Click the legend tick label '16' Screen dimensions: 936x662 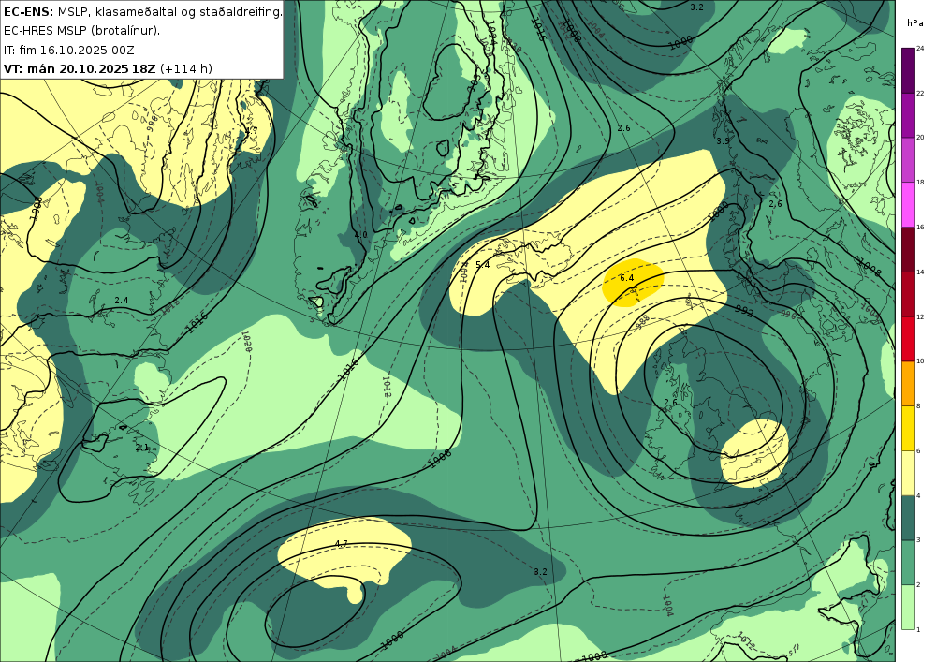pos(920,227)
